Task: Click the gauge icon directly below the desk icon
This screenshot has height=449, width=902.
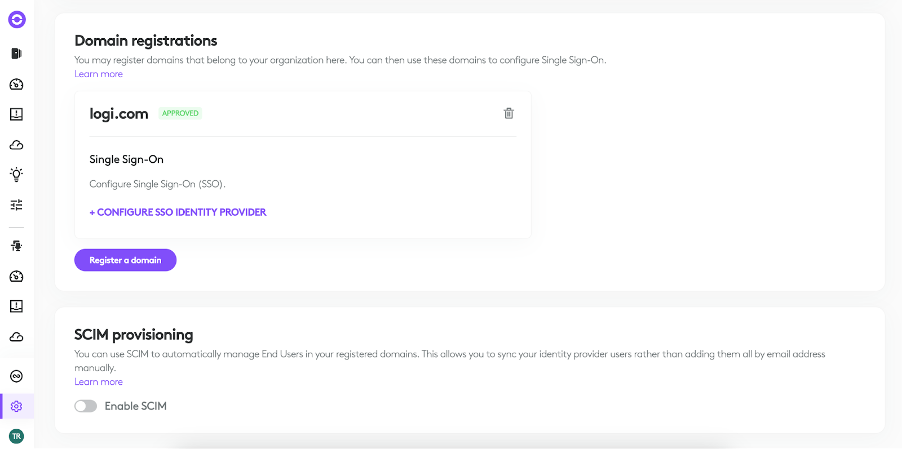Action: point(16,276)
